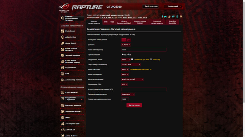Screen dimensions: 245x137
Task: Open Аналізатор потоків icon
Action: pyautogui.click(x=63, y=80)
